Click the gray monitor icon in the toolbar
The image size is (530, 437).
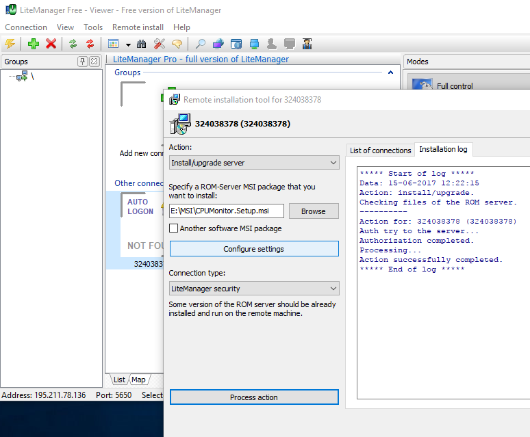pyautogui.click(x=290, y=44)
